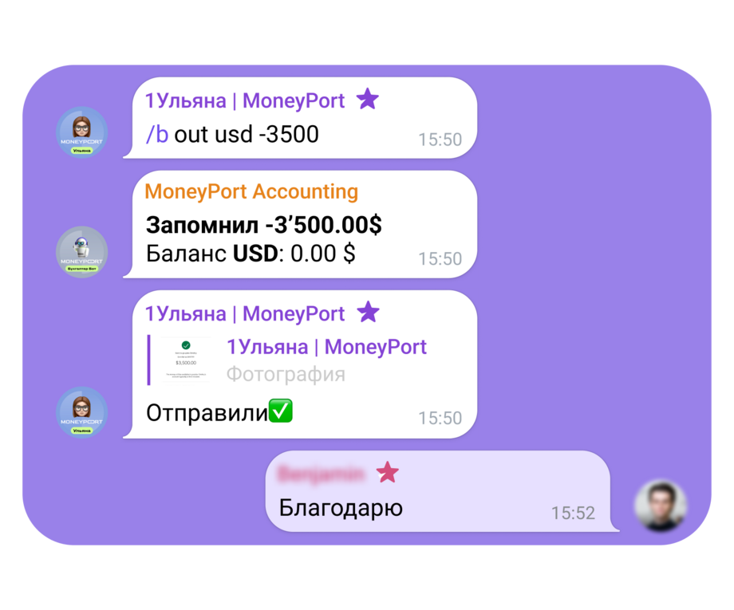
Task: Tap the /b bot command link
Action: coord(157,134)
